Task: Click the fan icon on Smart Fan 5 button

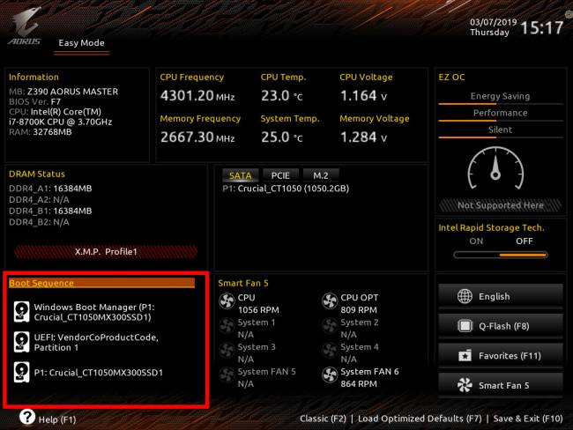Action: point(465,385)
